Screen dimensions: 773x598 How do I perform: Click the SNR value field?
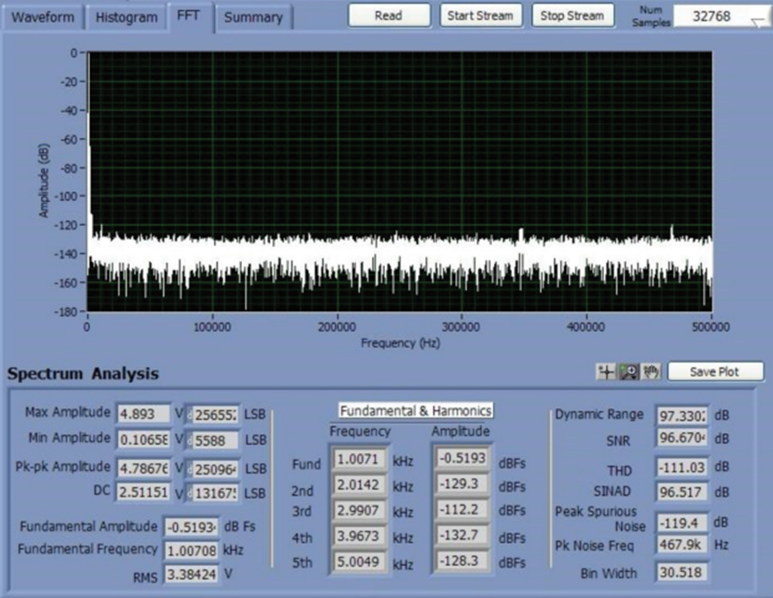[682, 438]
